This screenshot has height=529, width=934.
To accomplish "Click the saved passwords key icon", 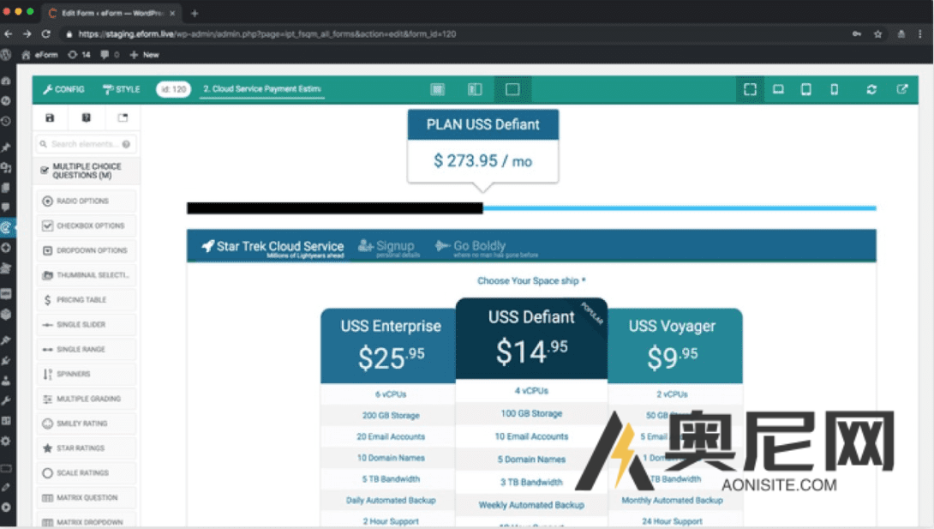I will pos(857,34).
